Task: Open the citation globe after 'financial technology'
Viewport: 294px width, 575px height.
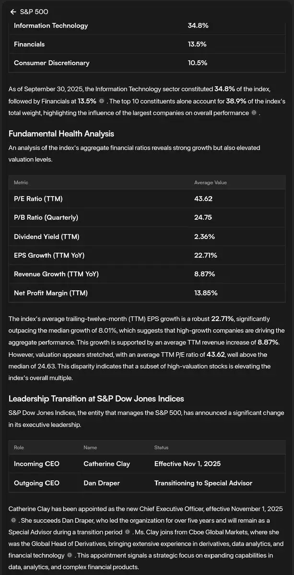Action: (70, 555)
